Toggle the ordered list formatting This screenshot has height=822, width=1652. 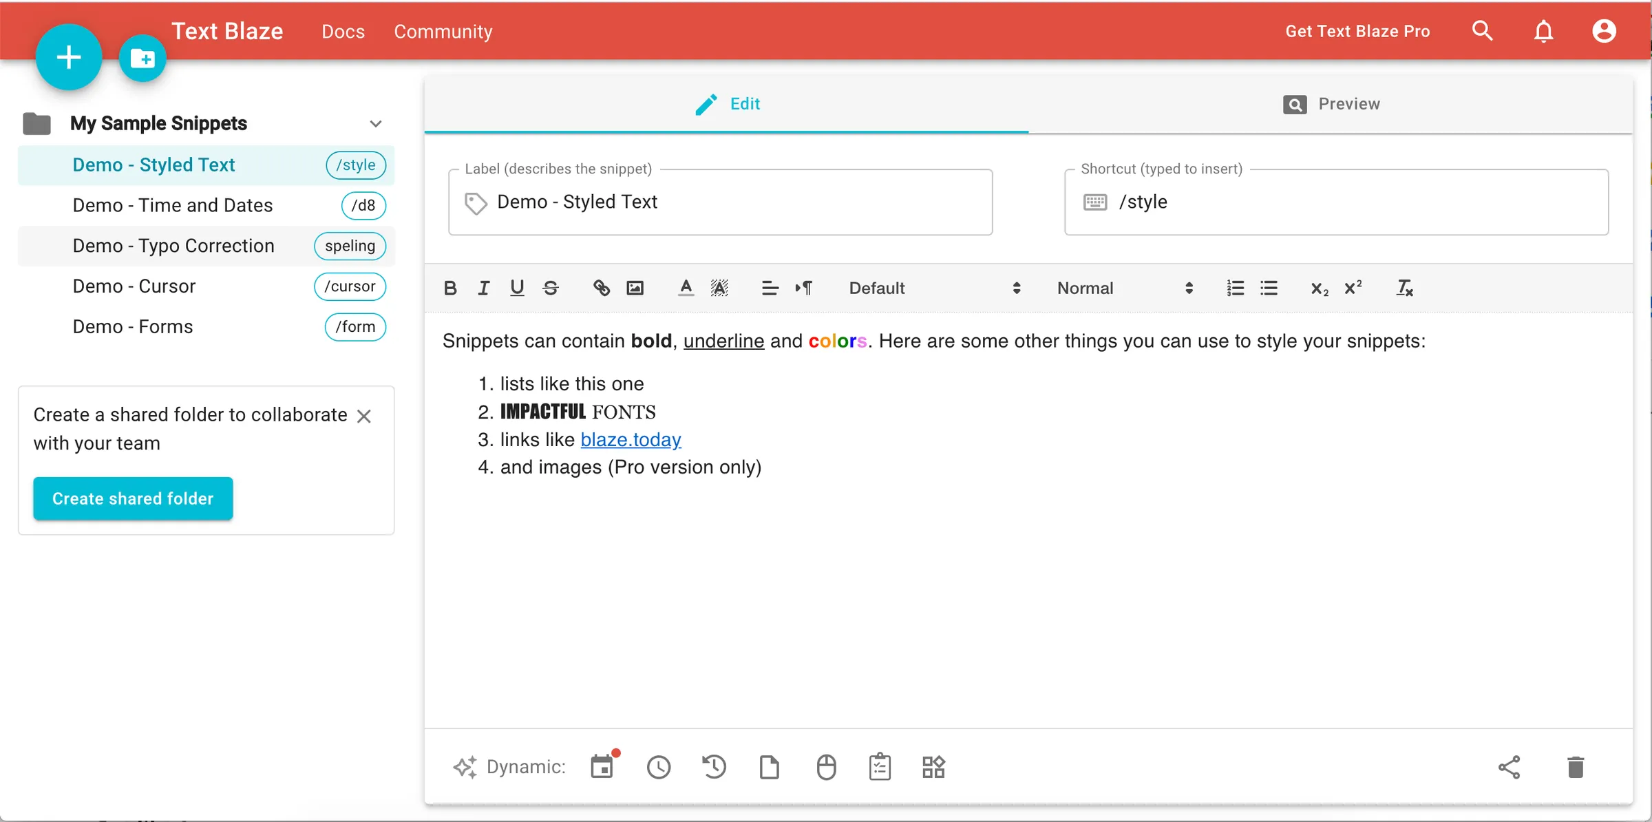(1235, 288)
